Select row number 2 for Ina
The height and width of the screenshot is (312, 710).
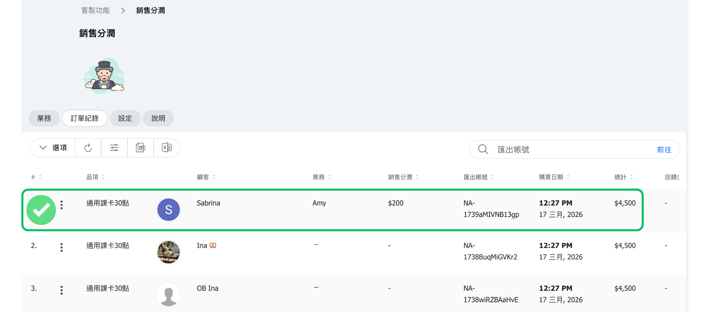34,246
